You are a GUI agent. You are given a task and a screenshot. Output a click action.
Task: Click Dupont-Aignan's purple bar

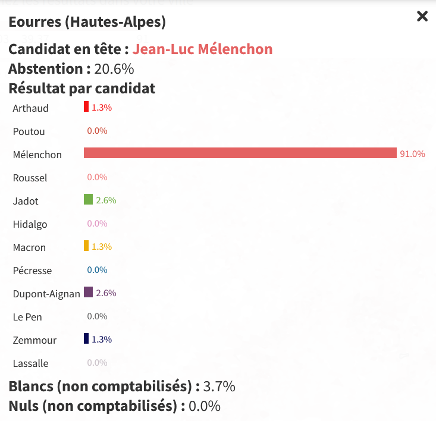(88, 292)
